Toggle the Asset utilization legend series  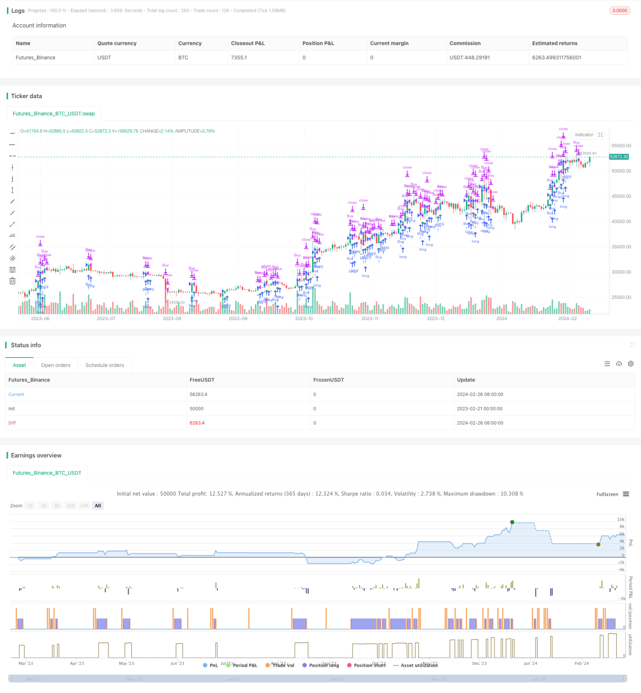point(415,665)
